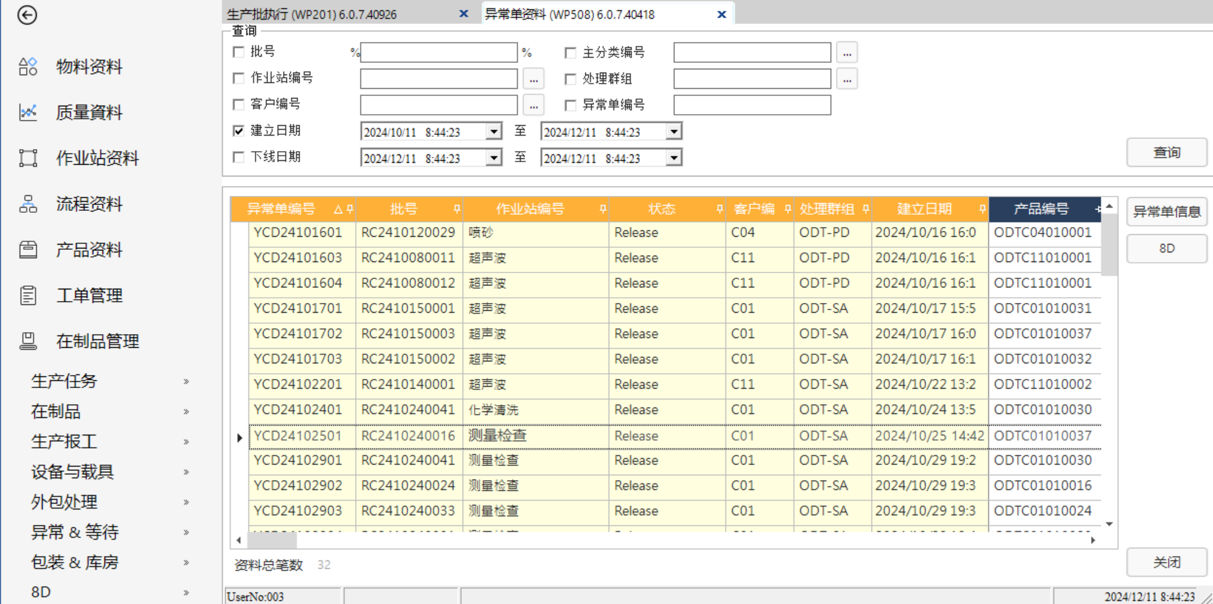Open the 建立日期 start date dropdown
The height and width of the screenshot is (604, 1213).
click(x=494, y=132)
